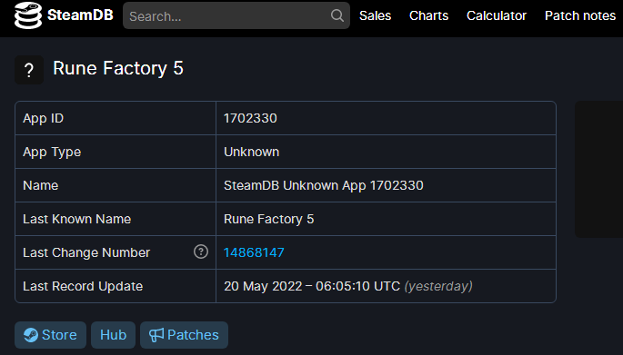
Task: Click the Last Record Update timestamp
Action: pos(348,286)
